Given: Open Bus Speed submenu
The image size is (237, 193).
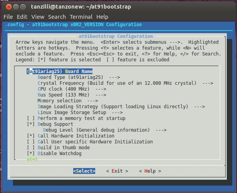Looking at the screenshot, I should point(72,95).
